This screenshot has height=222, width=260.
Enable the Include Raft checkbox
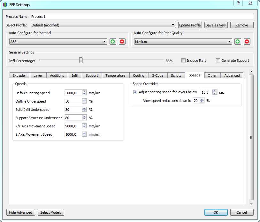coord(184,61)
